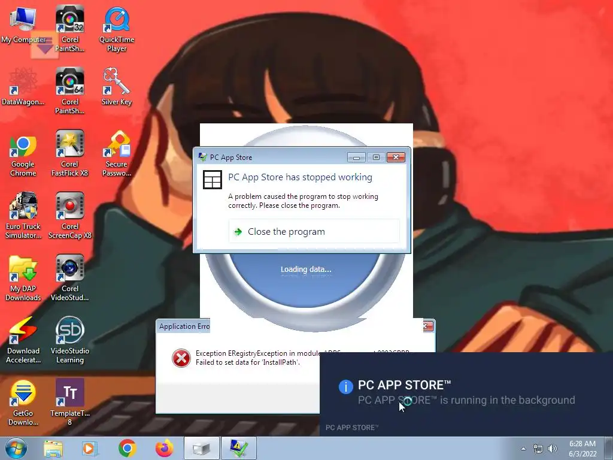
Task: Open Secure Password desktop shortcut
Action: [117, 153]
